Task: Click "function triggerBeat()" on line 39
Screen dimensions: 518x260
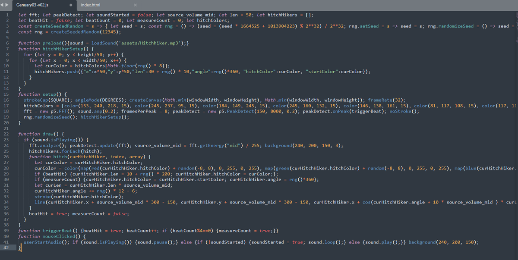Action: pyautogui.click(x=48, y=231)
